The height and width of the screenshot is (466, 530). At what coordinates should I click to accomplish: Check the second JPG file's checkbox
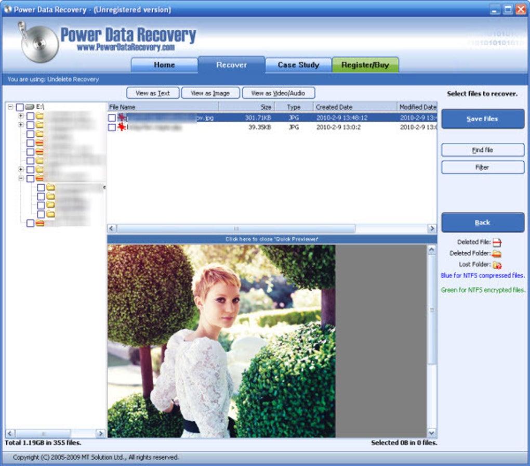[x=112, y=126]
